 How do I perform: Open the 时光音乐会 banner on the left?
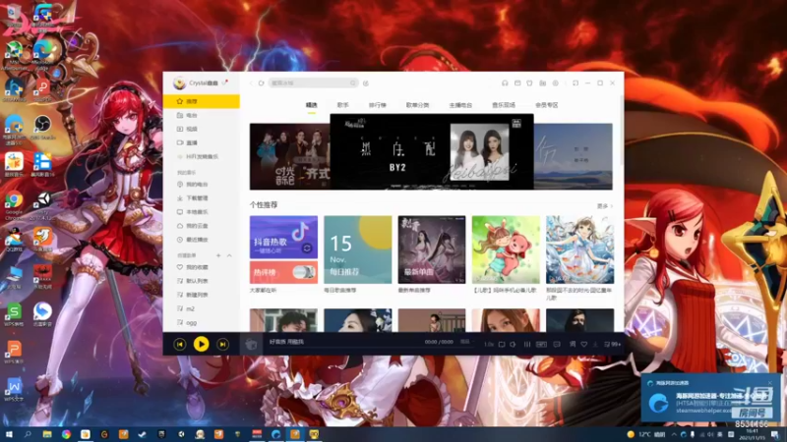pos(289,156)
